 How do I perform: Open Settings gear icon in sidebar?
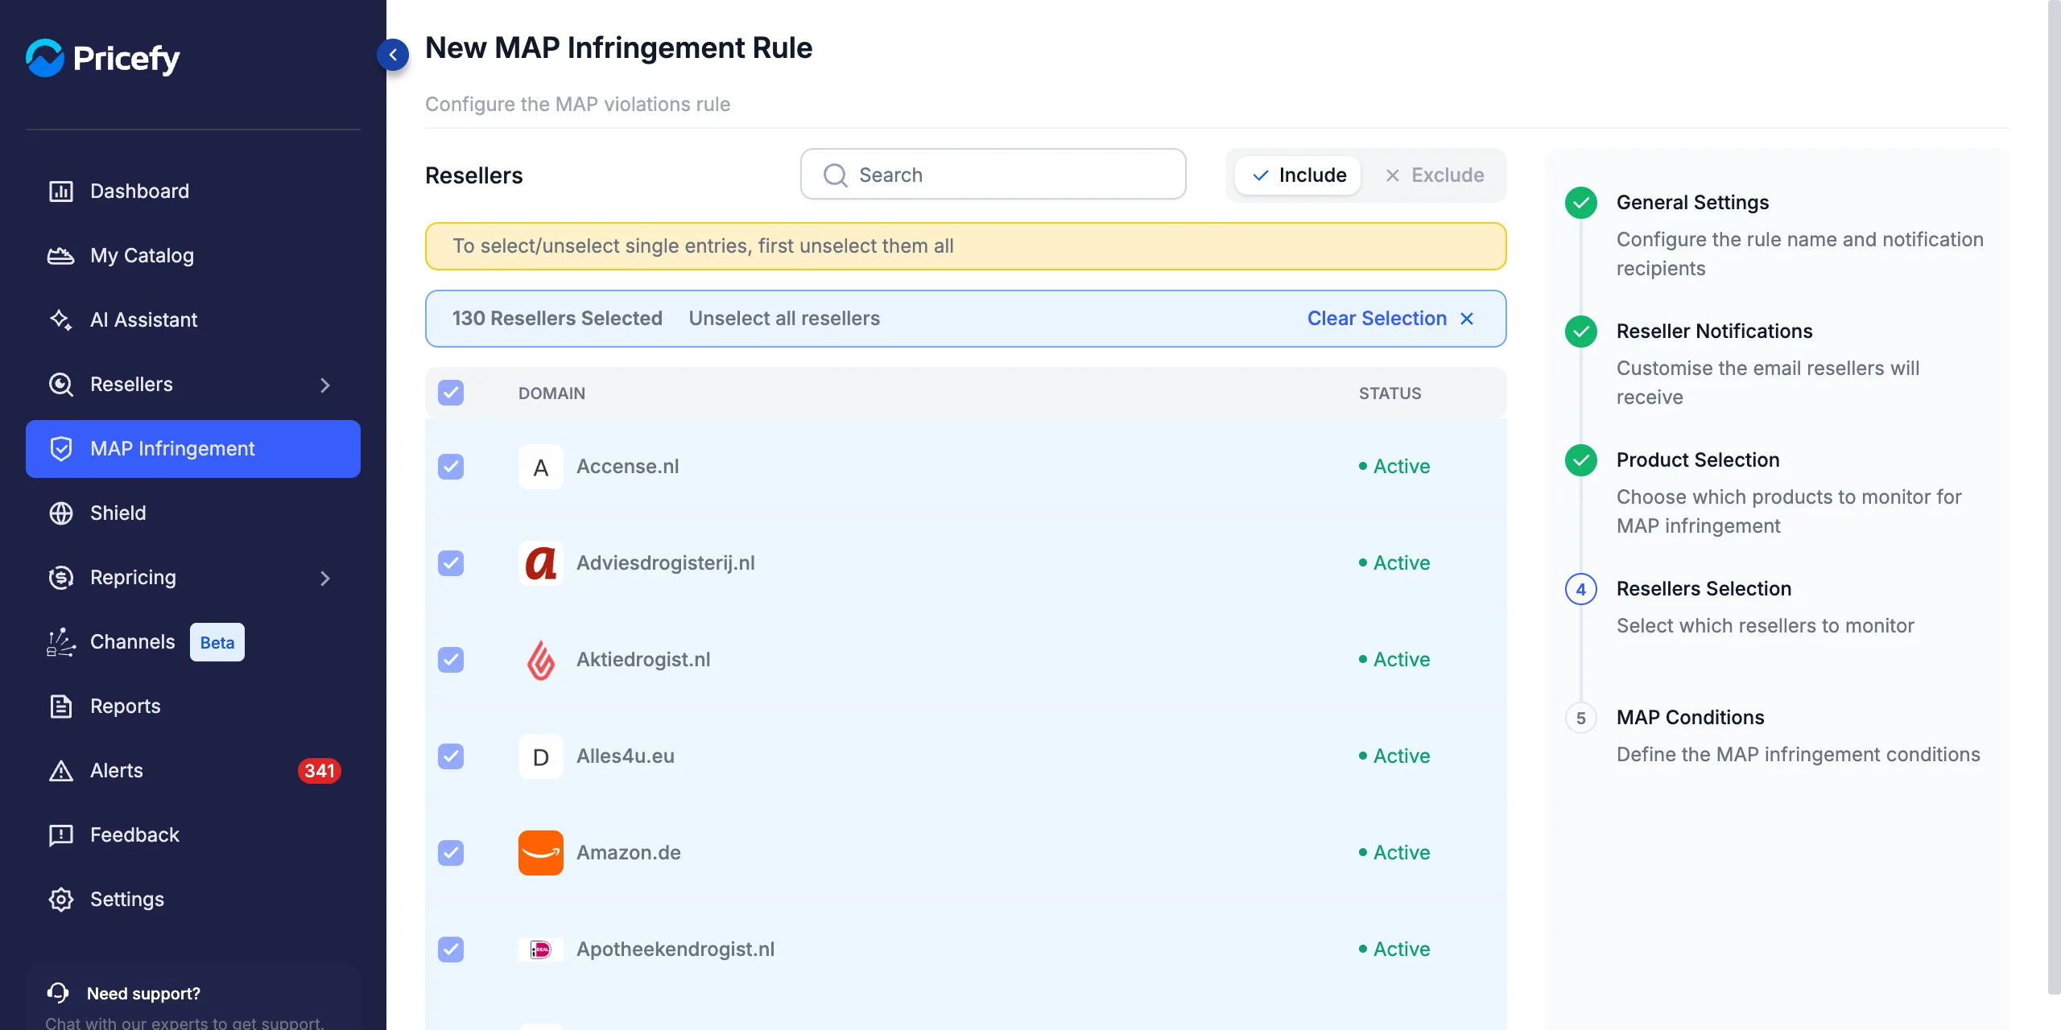click(61, 900)
